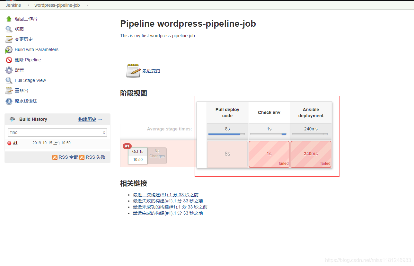Click the Build with Parameters clock icon
Image resolution: width=414 pixels, height=266 pixels.
tap(9, 49)
